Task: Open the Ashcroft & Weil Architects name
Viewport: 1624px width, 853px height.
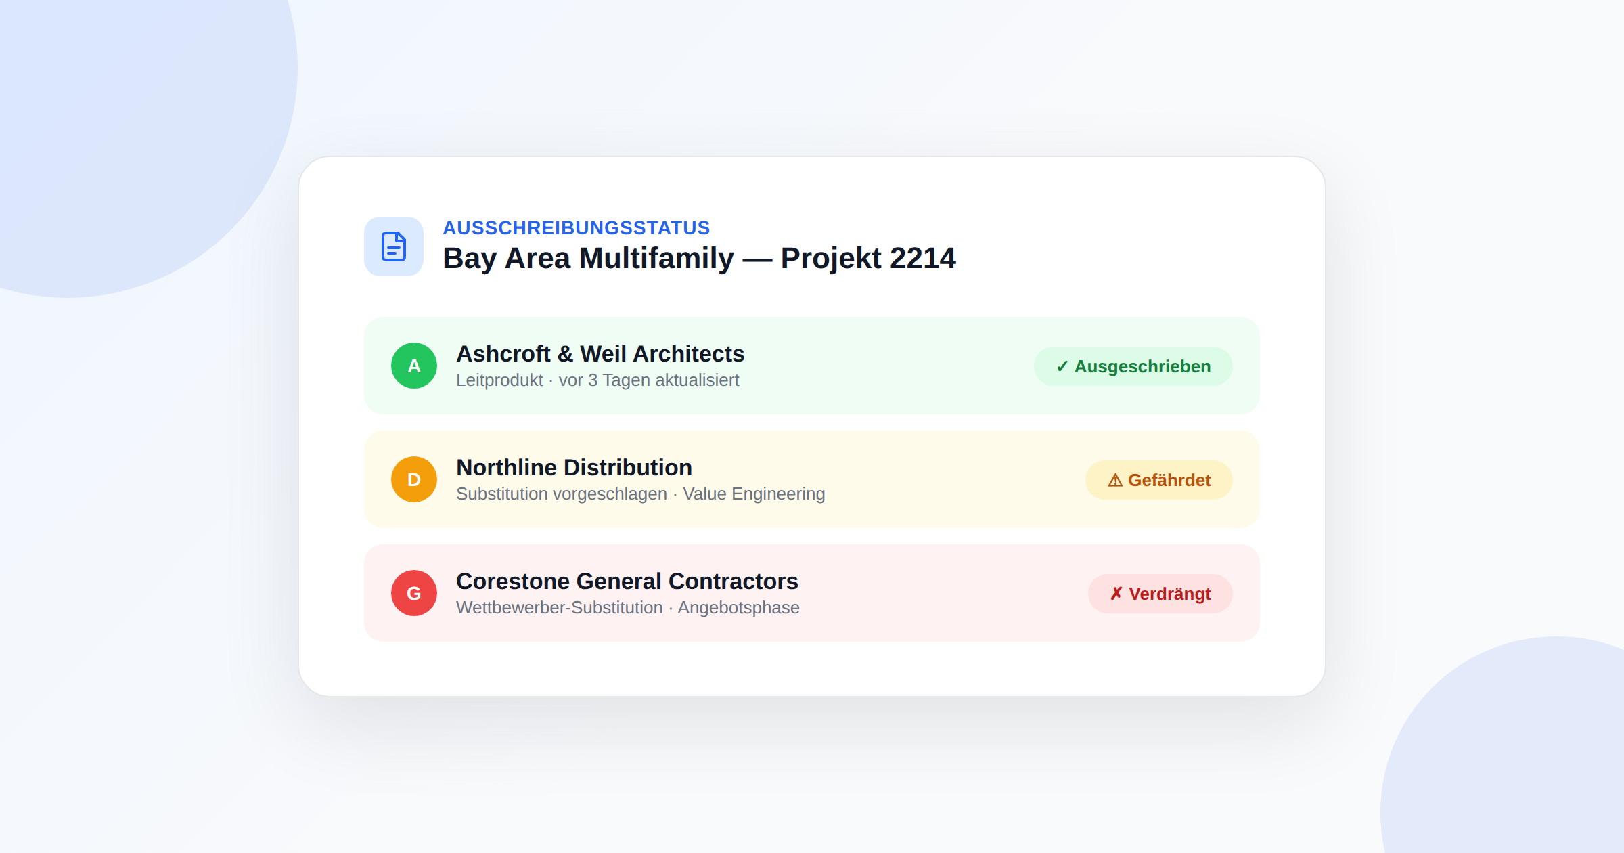Action: pyautogui.click(x=600, y=353)
